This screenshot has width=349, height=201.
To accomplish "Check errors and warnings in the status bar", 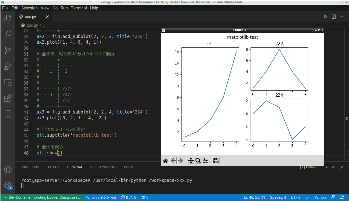I will coord(128,197).
